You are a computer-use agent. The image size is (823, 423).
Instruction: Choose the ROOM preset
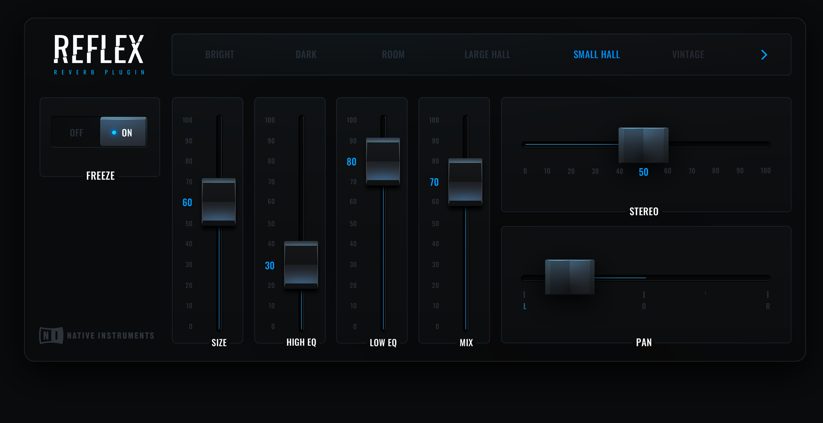point(393,55)
